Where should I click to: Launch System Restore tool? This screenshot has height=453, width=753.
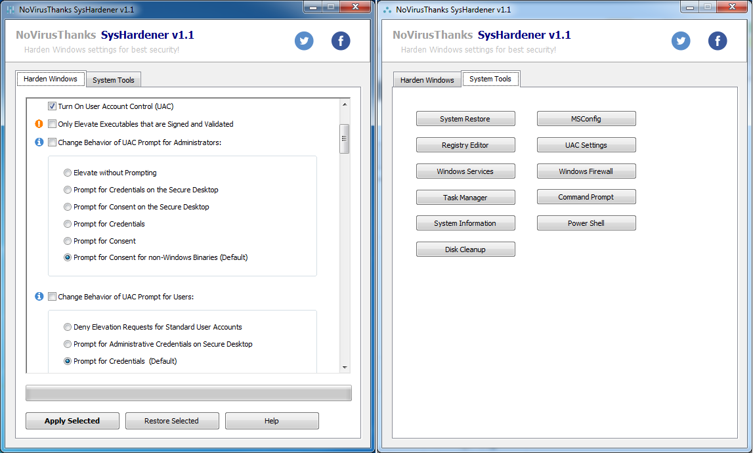(x=465, y=119)
